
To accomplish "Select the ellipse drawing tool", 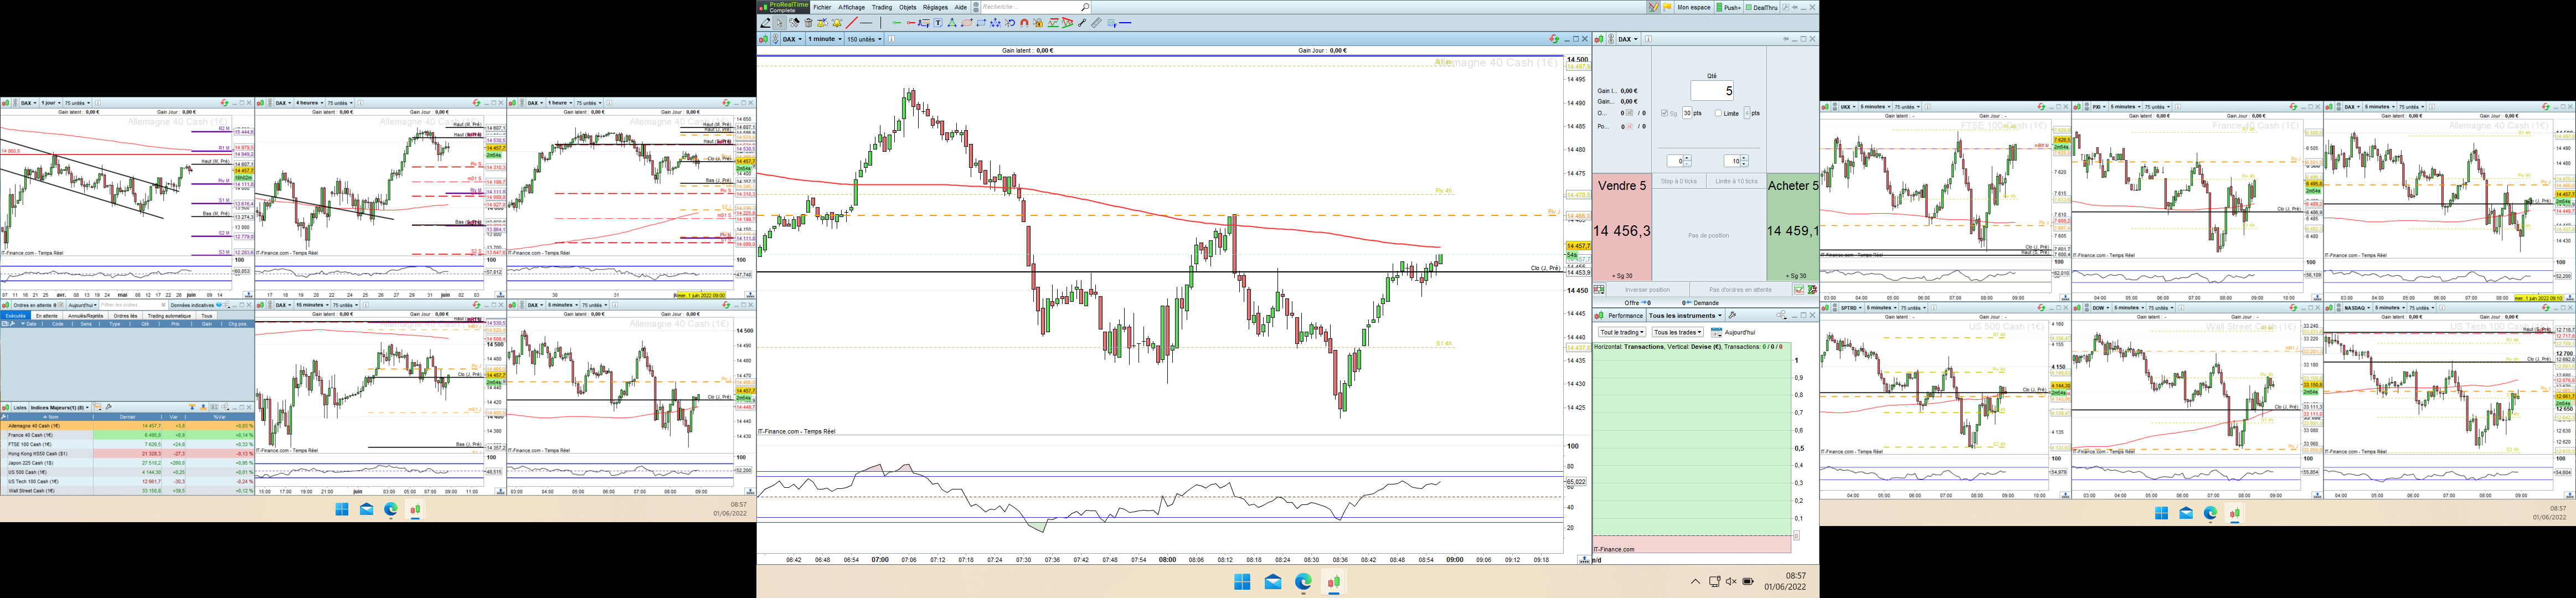I will click(x=967, y=23).
